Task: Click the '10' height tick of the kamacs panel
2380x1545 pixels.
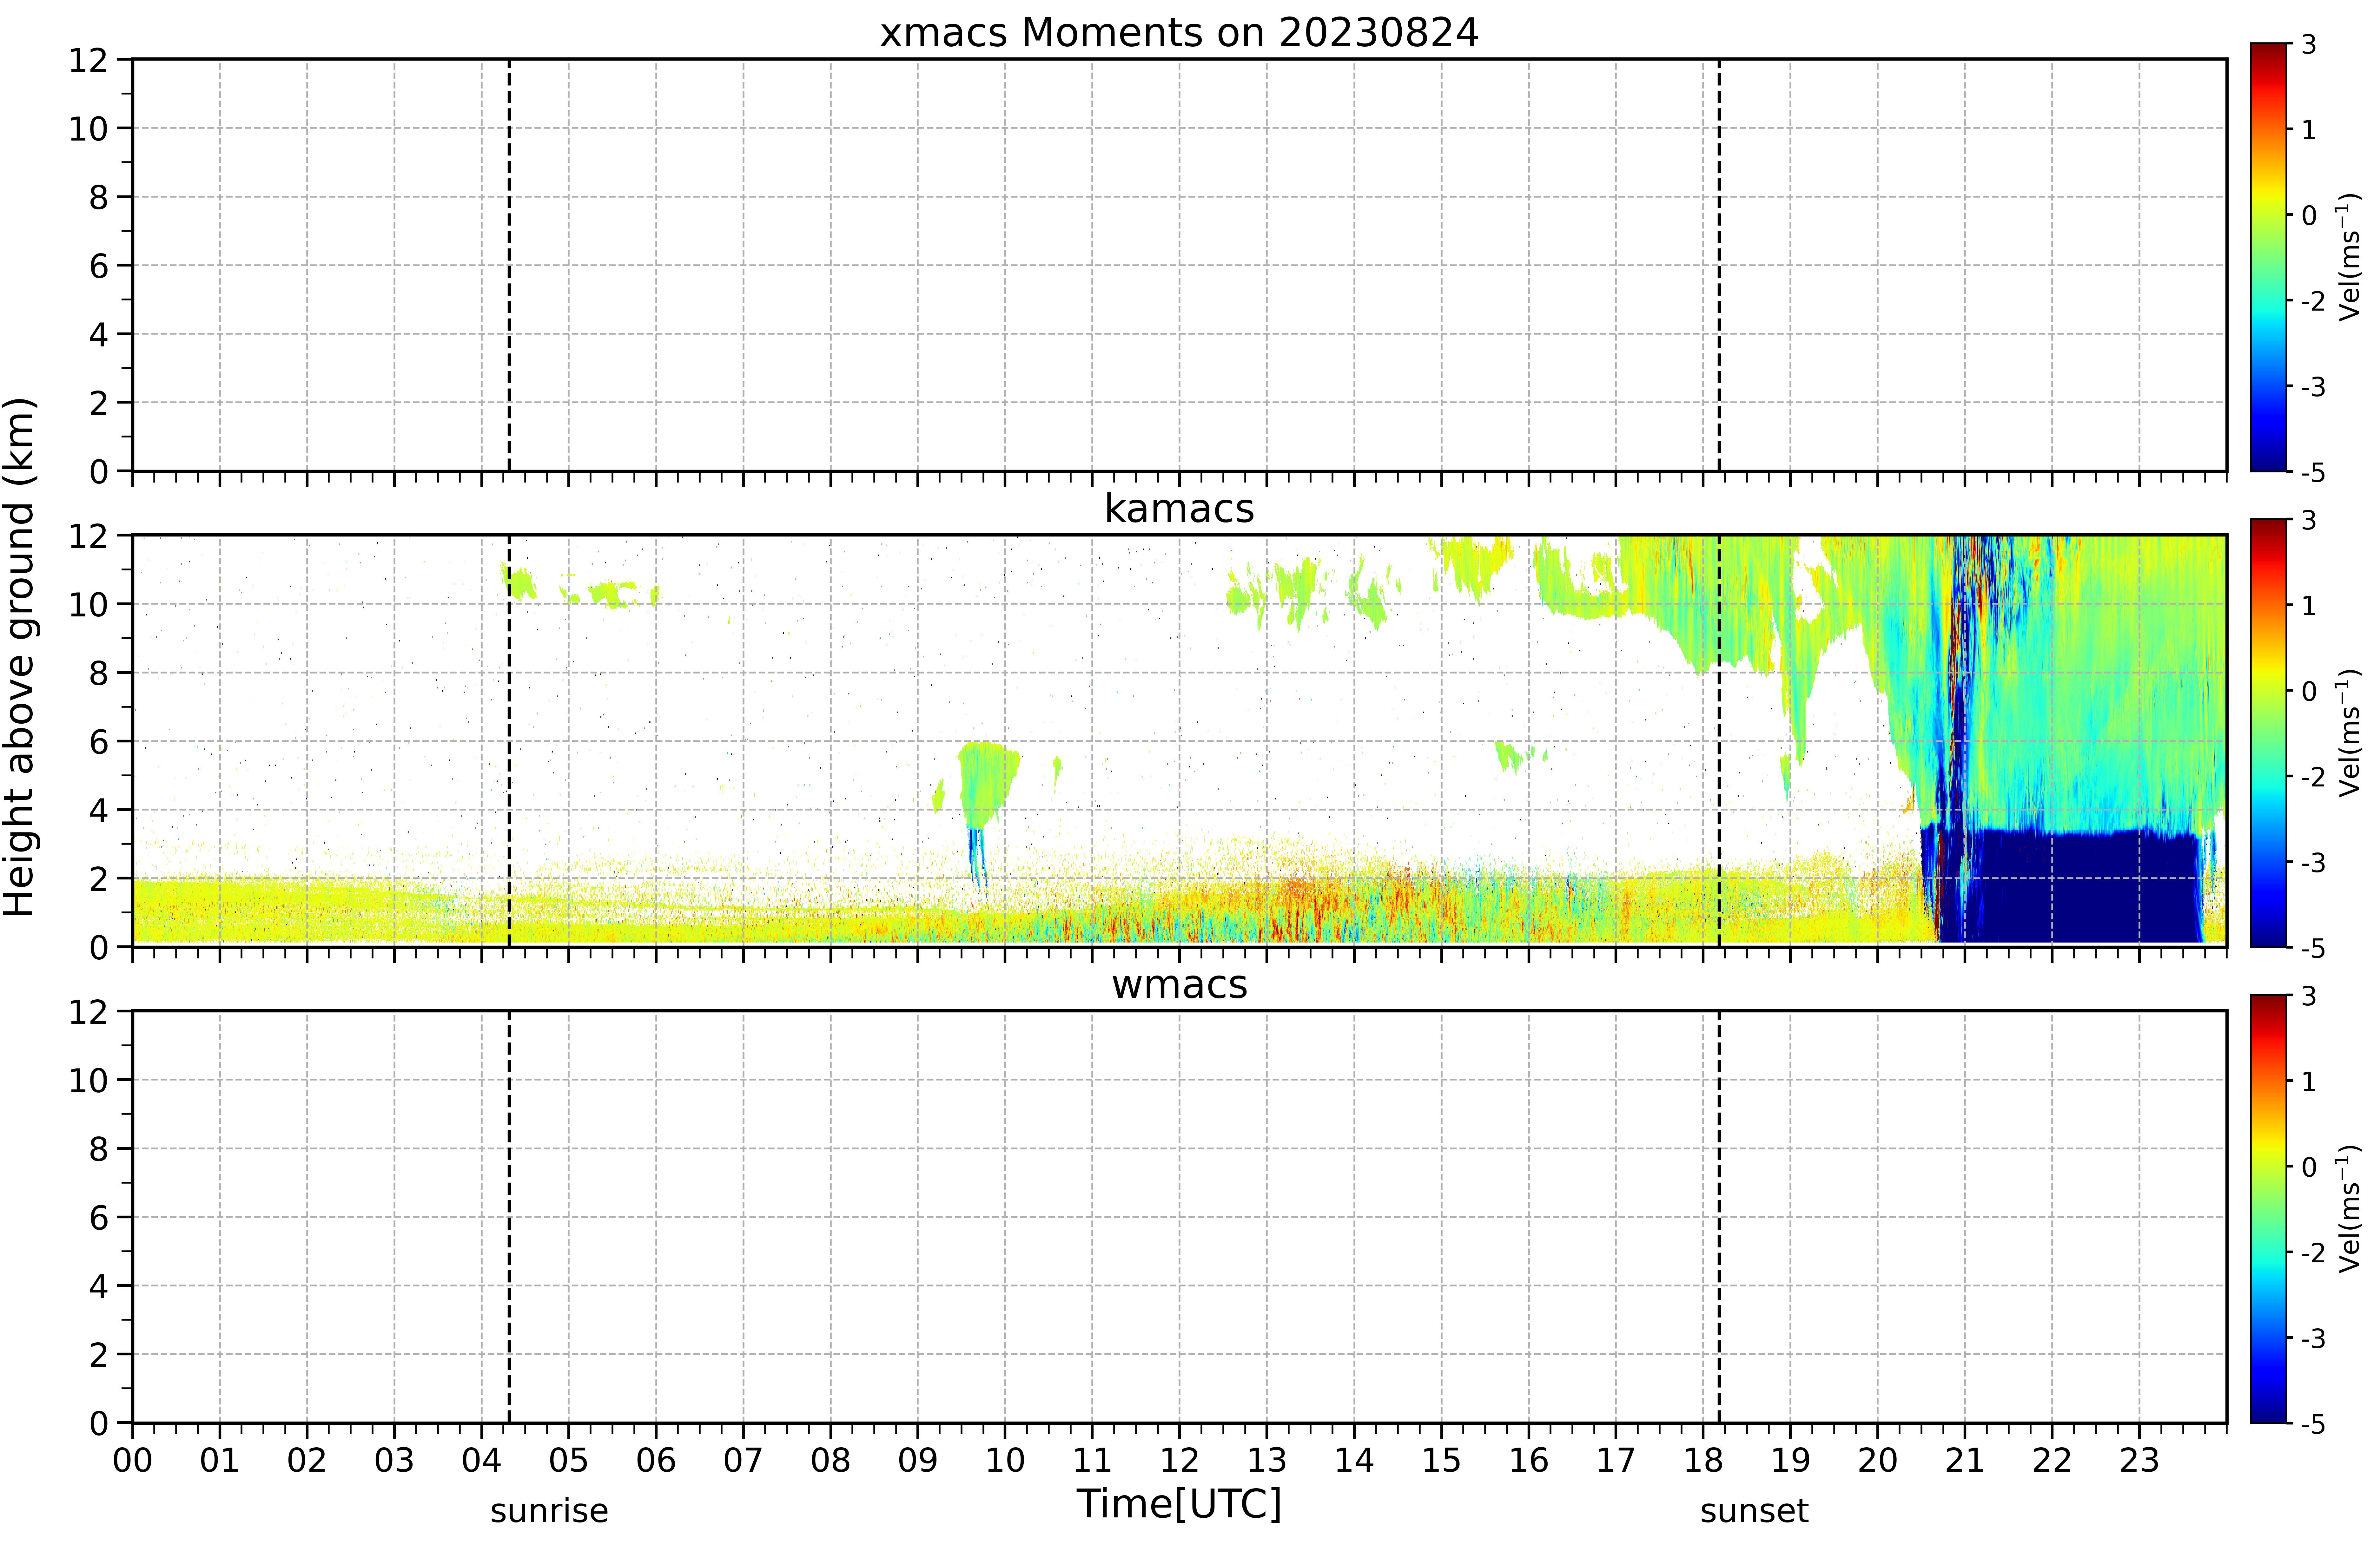Action: click(x=88, y=604)
